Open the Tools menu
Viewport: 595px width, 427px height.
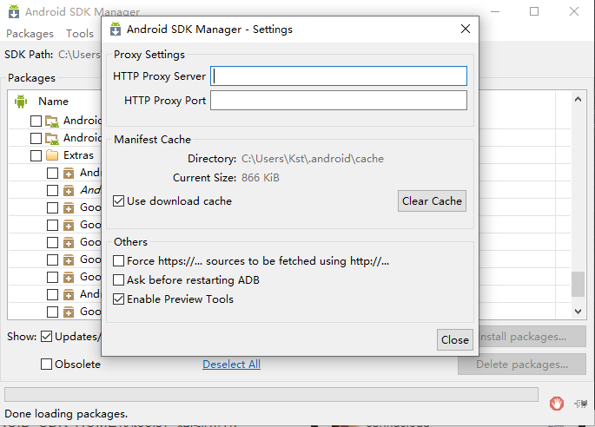click(x=80, y=33)
